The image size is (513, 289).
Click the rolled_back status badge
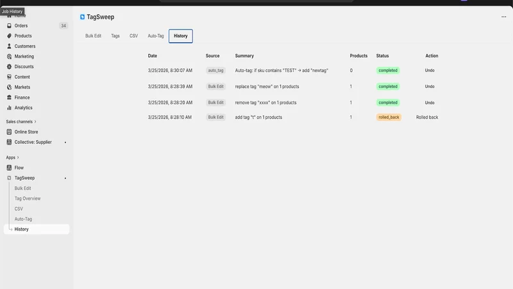389,118
